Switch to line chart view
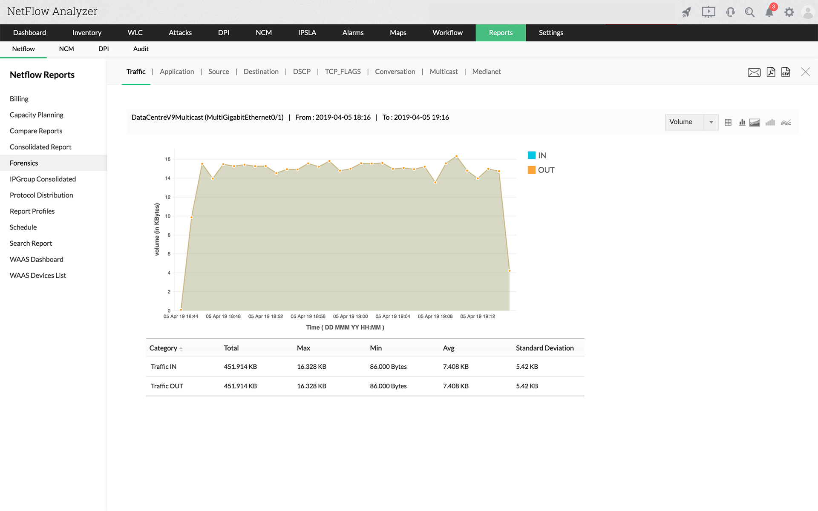This screenshot has height=511, width=818. (x=786, y=123)
